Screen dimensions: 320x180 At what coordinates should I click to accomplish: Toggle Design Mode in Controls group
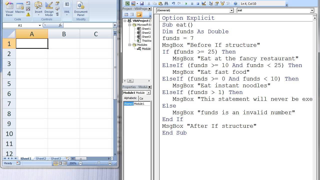coord(49,9)
